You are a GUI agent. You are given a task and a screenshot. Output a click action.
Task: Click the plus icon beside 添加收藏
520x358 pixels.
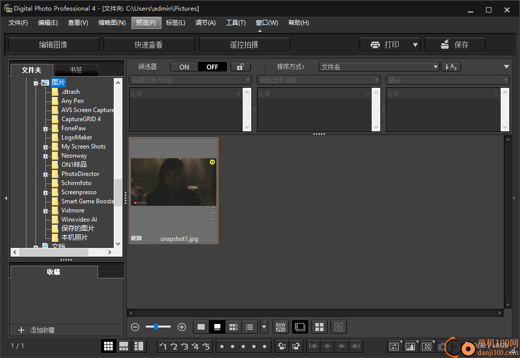click(x=21, y=330)
